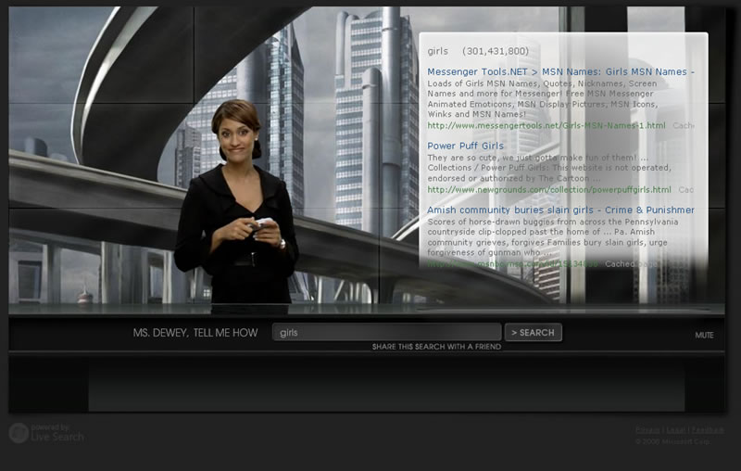This screenshot has height=471, width=741.
Task: Click the 'They are so cute' description text
Action: [x=549, y=168]
